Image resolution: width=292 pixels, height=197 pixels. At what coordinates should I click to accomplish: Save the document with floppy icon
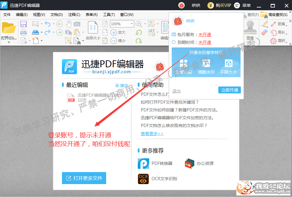tap(23, 24)
